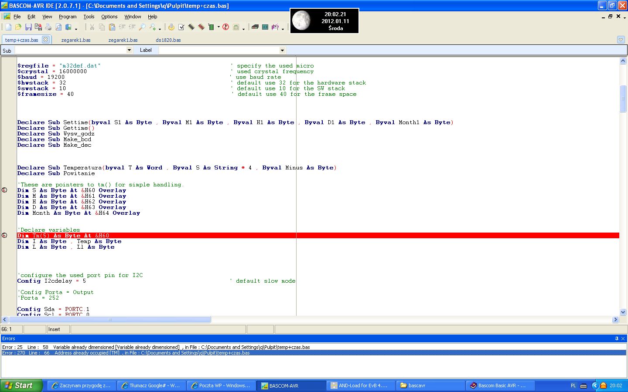Select the Error 25 line 58 entry
This screenshot has width=628, height=392.
156,347
